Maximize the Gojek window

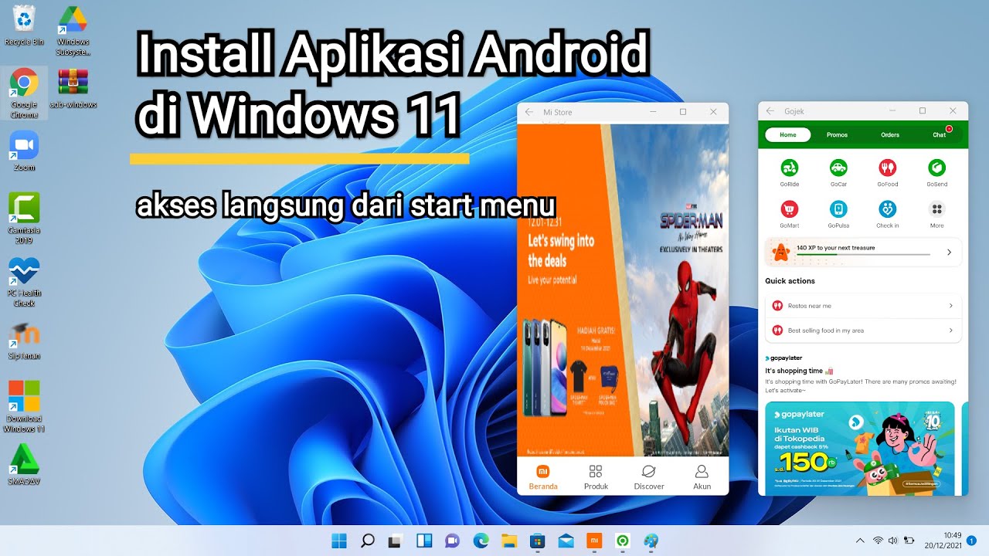923,111
